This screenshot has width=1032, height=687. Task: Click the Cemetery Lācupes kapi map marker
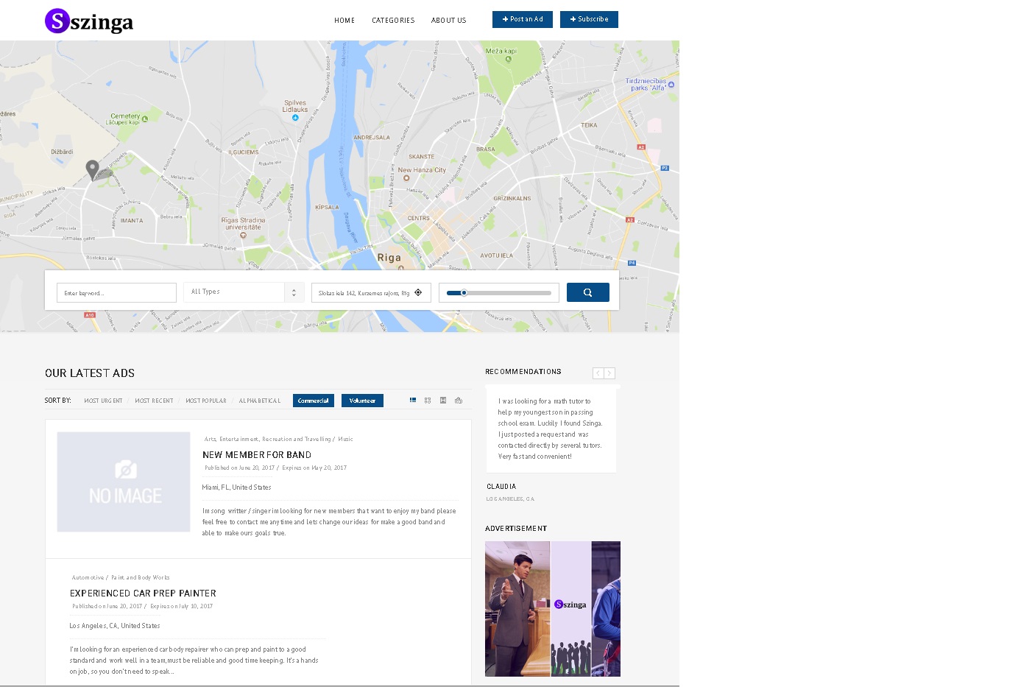click(x=145, y=119)
